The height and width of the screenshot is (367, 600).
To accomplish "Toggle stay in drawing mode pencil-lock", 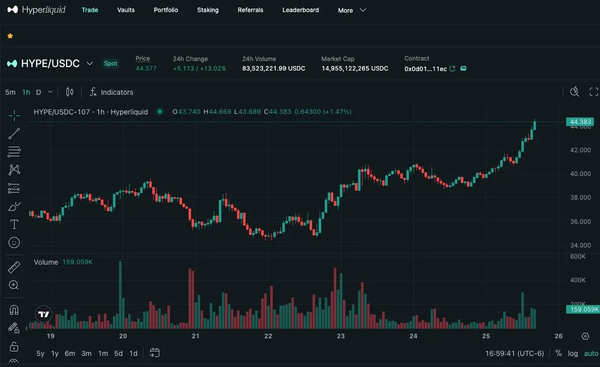I will [x=14, y=328].
